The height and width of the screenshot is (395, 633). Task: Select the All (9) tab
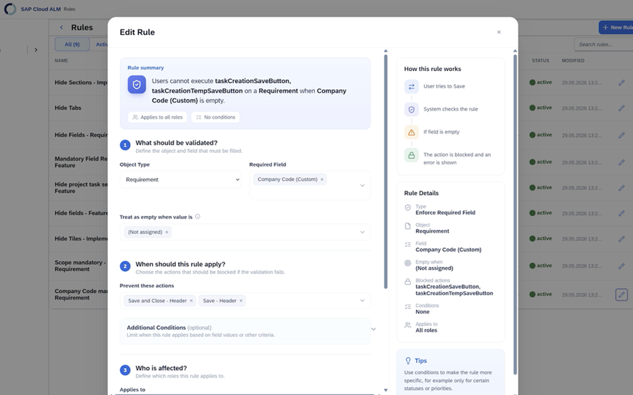[x=72, y=44]
